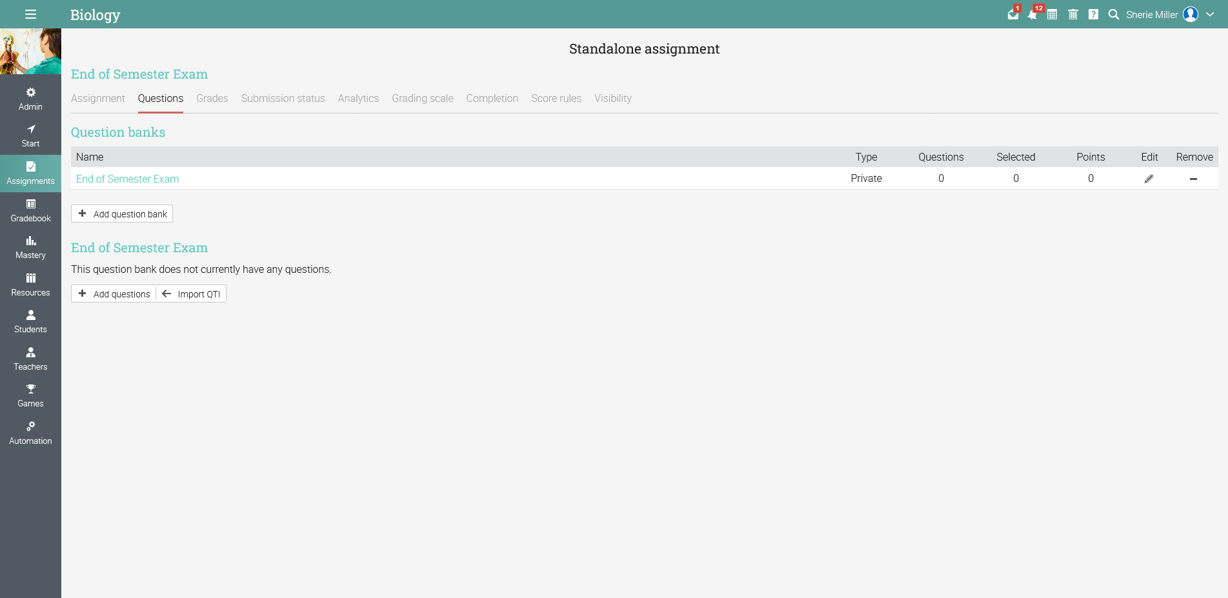Switch to the Assignment tab
The height and width of the screenshot is (598, 1228).
[x=98, y=98]
